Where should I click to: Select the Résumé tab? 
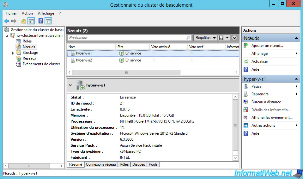tap(76, 164)
